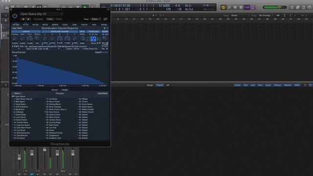Toggle the plugin power bypass button
This screenshot has width=313, height=176.
(x=15, y=16)
